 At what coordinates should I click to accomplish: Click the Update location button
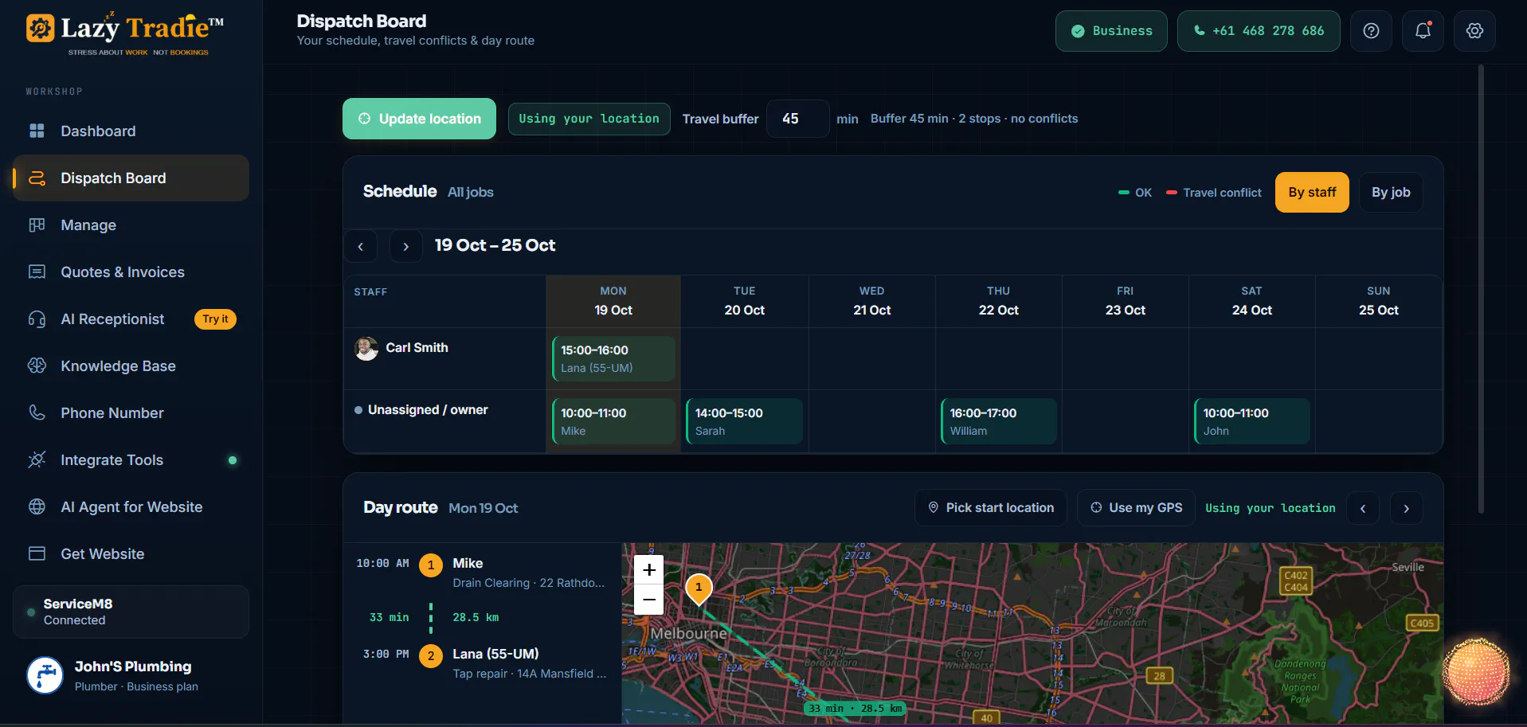[x=420, y=119]
